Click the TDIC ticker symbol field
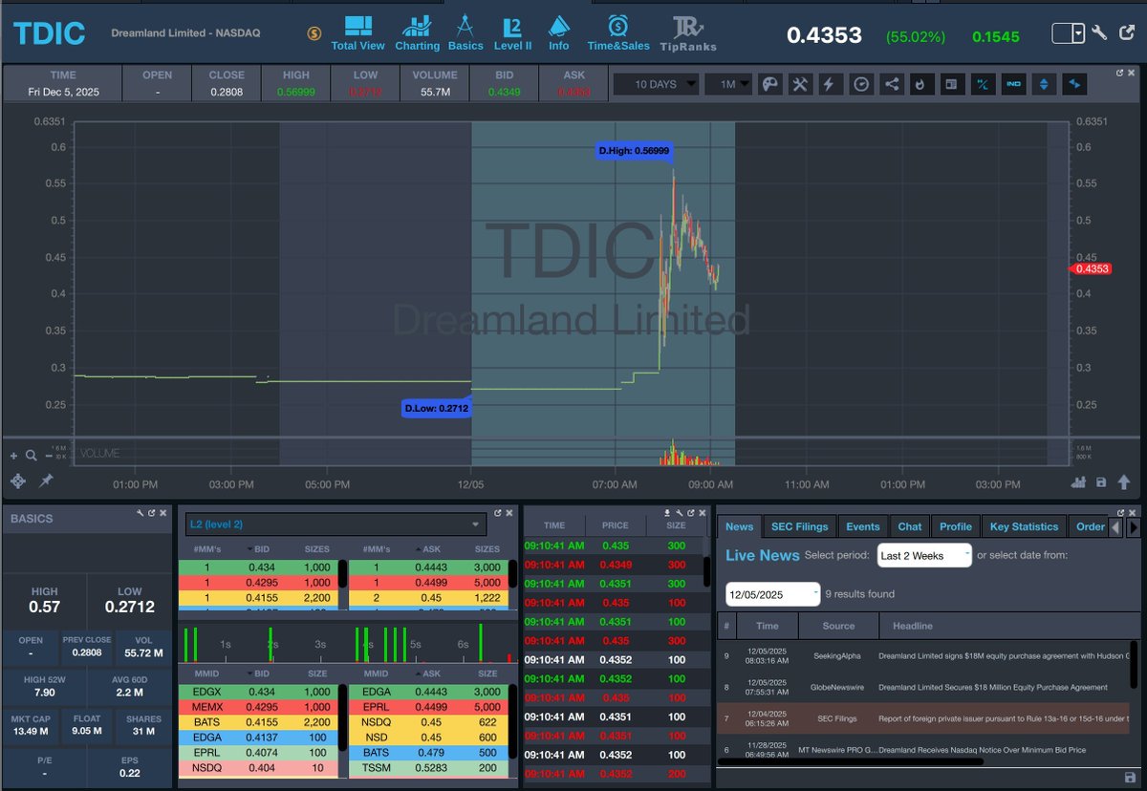This screenshot has width=1147, height=791. [x=49, y=33]
